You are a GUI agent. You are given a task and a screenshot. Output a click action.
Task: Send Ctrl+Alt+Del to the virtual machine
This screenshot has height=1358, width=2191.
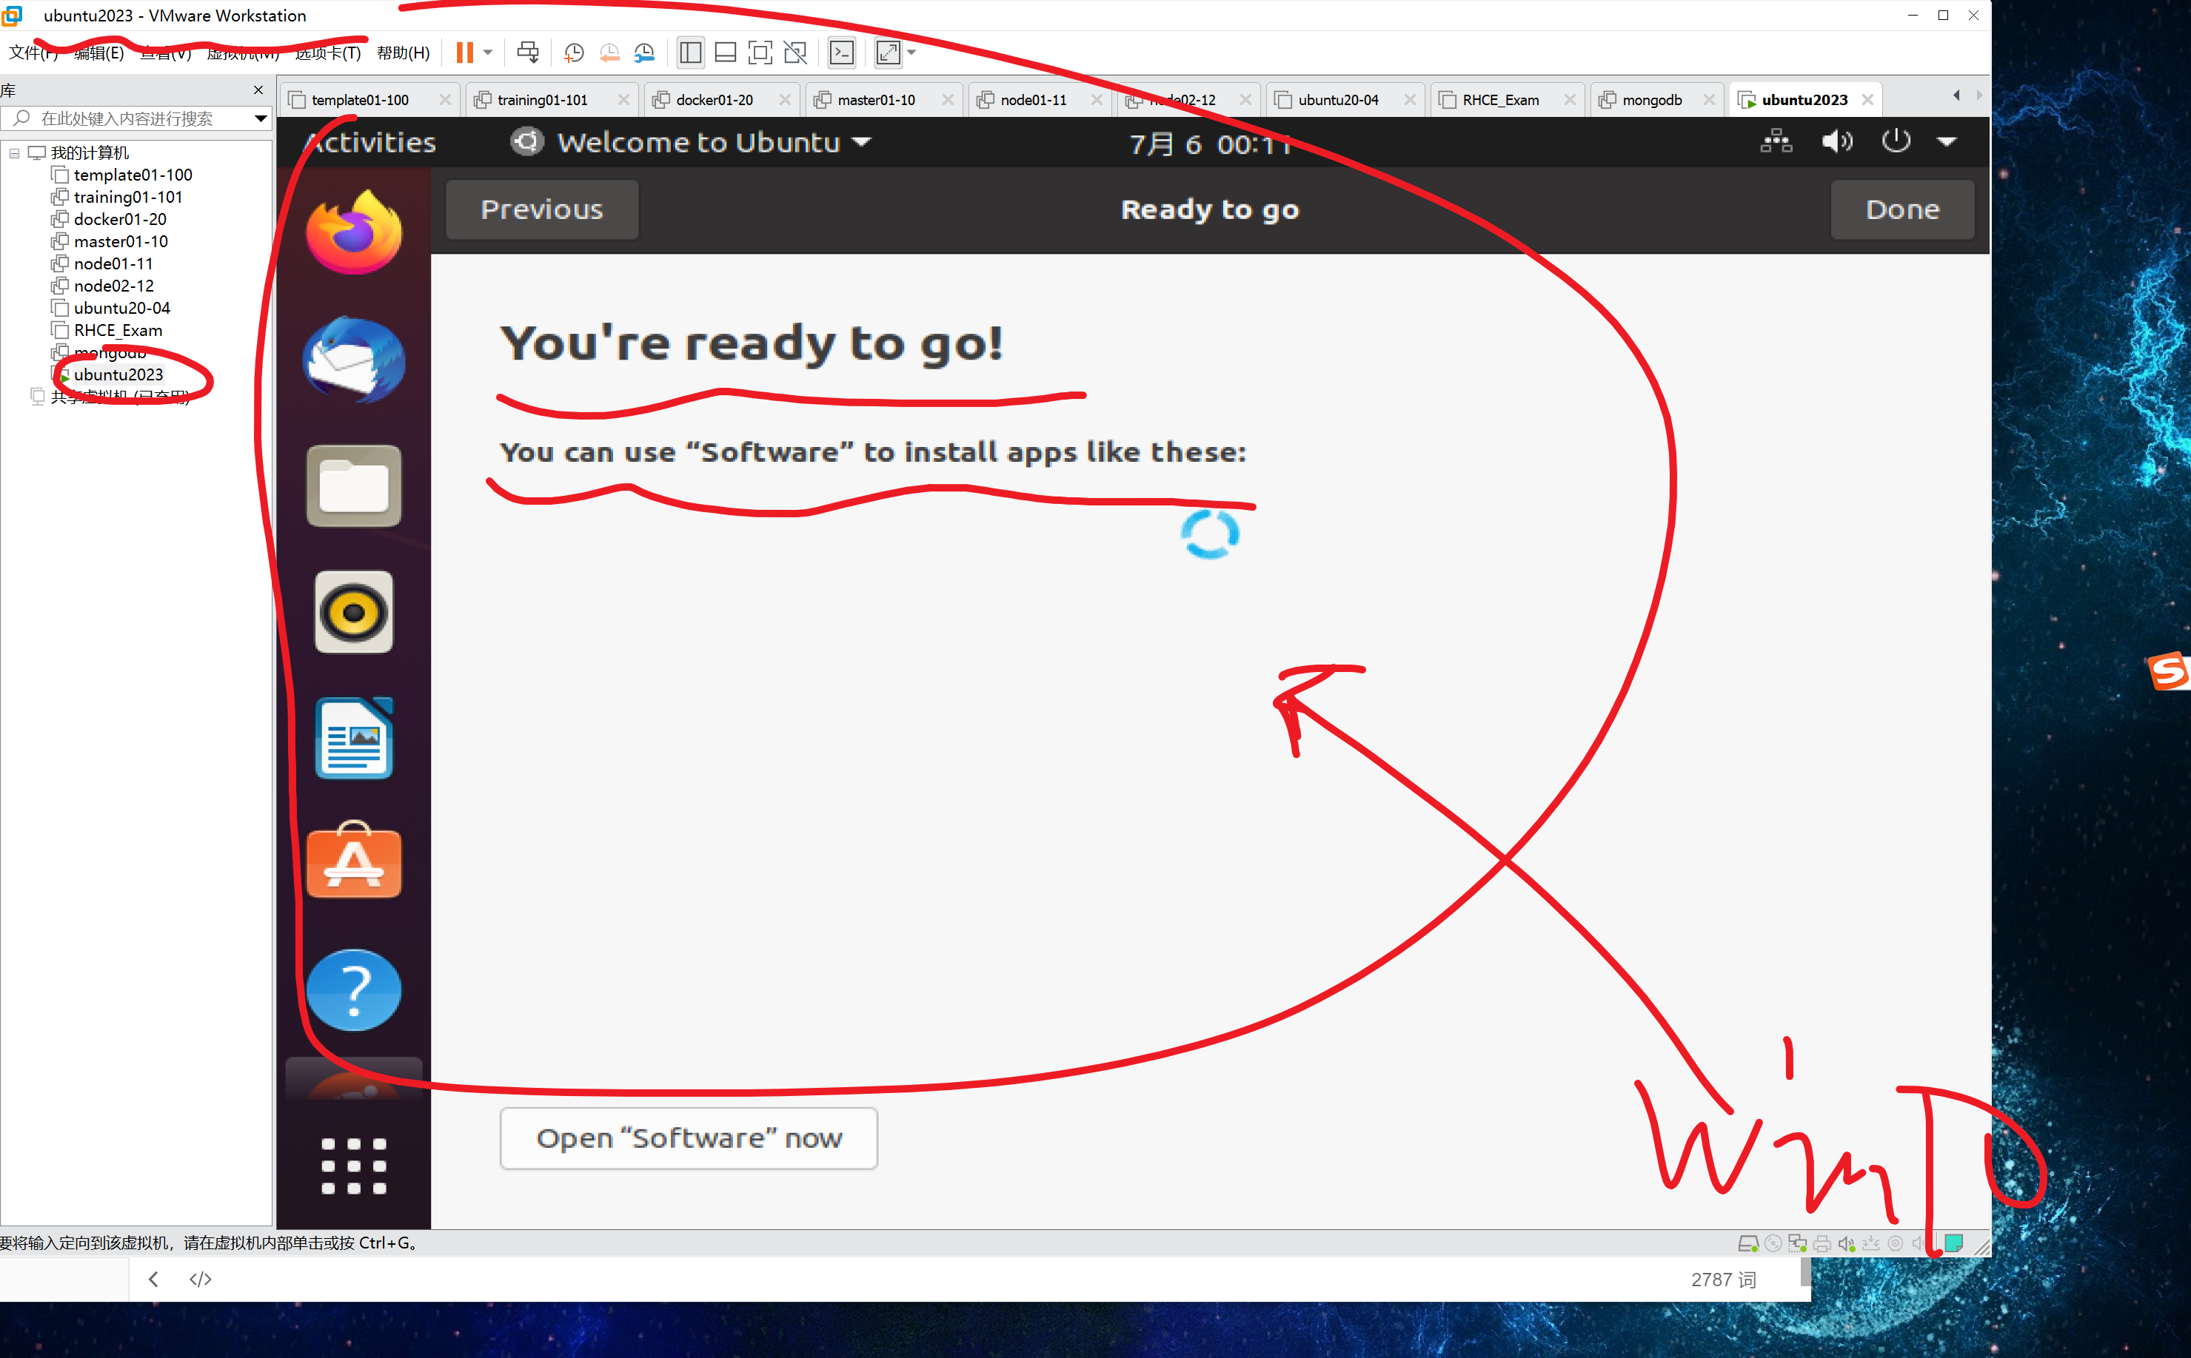tap(527, 53)
